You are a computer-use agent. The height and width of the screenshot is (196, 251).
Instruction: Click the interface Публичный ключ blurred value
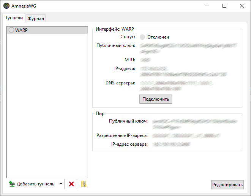(x=188, y=48)
